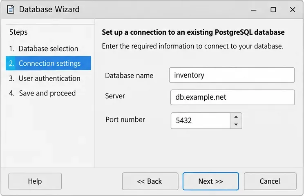Click the Server label
This screenshot has height=196, width=304.
115,96
